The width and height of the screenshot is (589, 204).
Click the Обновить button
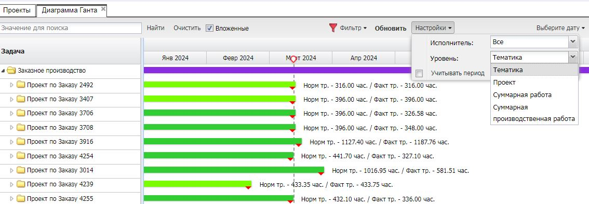(391, 28)
